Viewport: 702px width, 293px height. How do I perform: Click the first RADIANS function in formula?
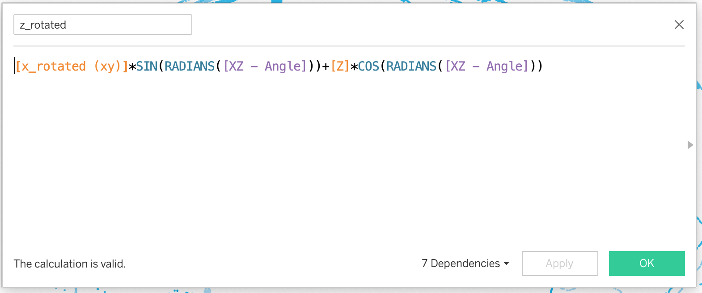point(190,67)
